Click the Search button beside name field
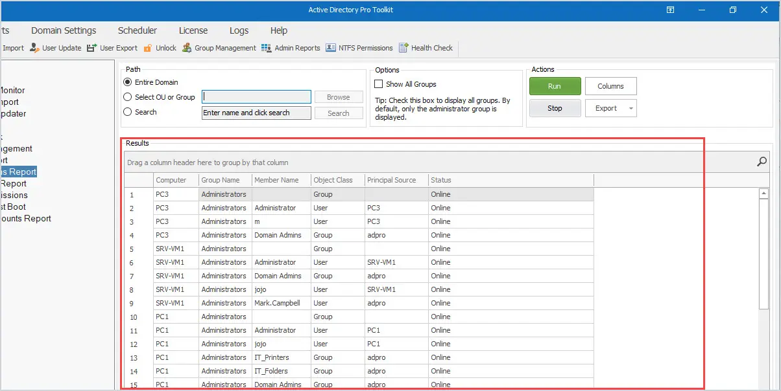781x391 pixels. pyautogui.click(x=339, y=113)
